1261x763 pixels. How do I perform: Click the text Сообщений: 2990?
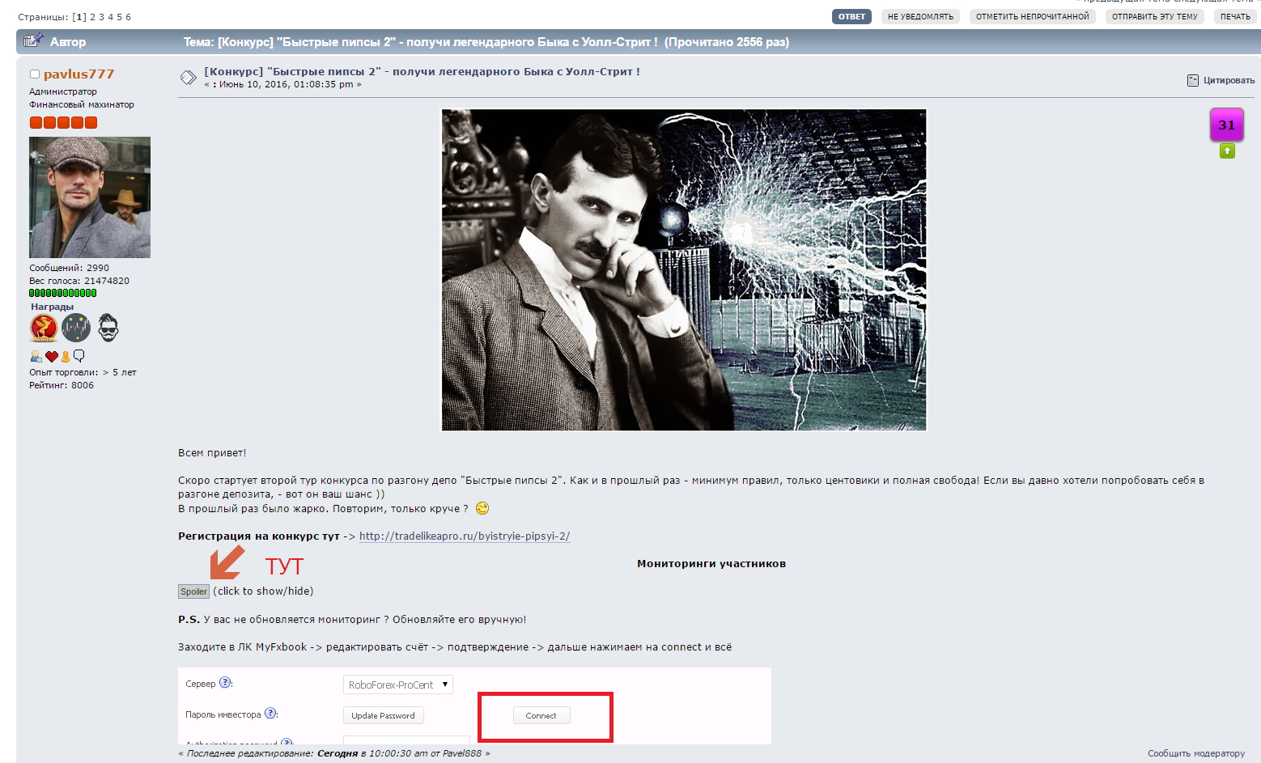click(x=69, y=268)
